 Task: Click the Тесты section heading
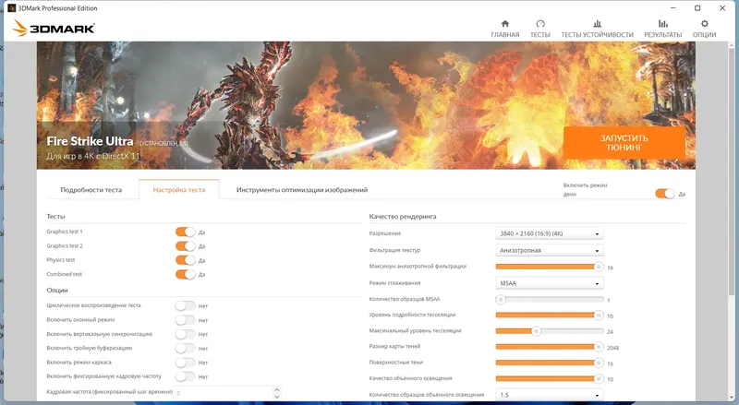(x=55, y=217)
